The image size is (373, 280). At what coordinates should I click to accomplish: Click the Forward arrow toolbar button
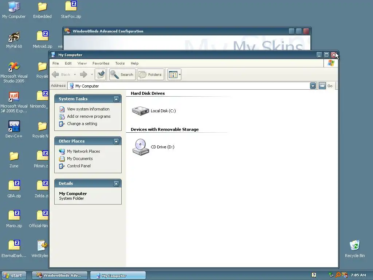coord(83,74)
